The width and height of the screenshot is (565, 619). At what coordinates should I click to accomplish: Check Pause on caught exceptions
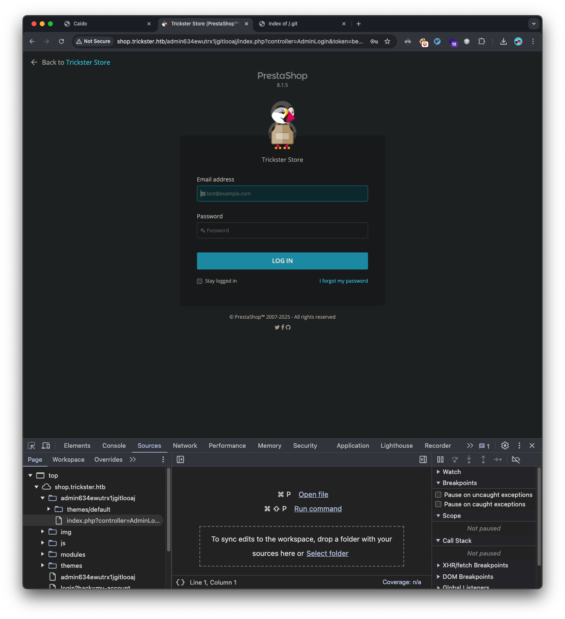[x=438, y=504]
